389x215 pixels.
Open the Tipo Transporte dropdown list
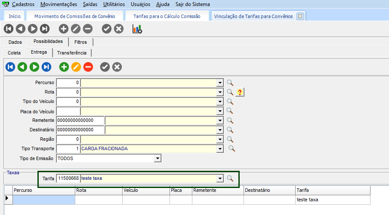[220, 149]
